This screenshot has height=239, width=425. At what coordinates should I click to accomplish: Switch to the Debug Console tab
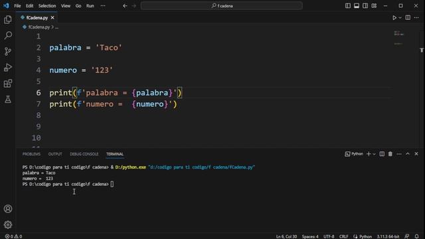click(84, 154)
